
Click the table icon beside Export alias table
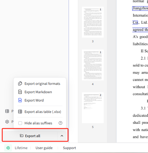click(20, 112)
